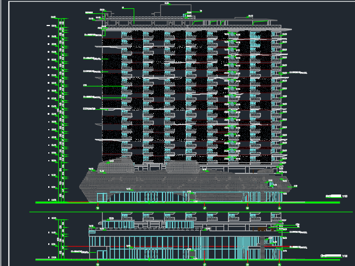Click the upper elevation drawing title label

[x=336, y=196]
